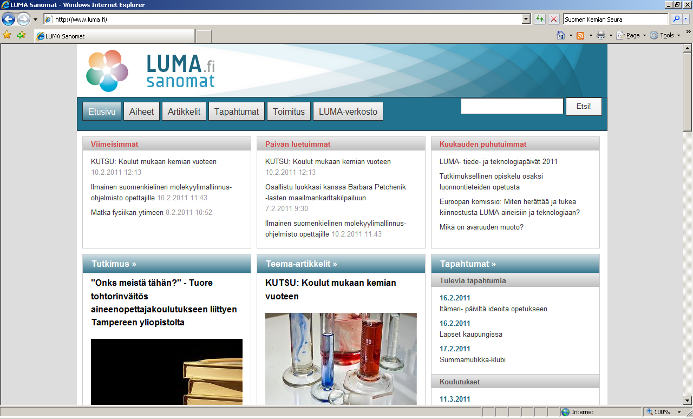Open the Page menu
The height and width of the screenshot is (419, 693).
click(631, 35)
